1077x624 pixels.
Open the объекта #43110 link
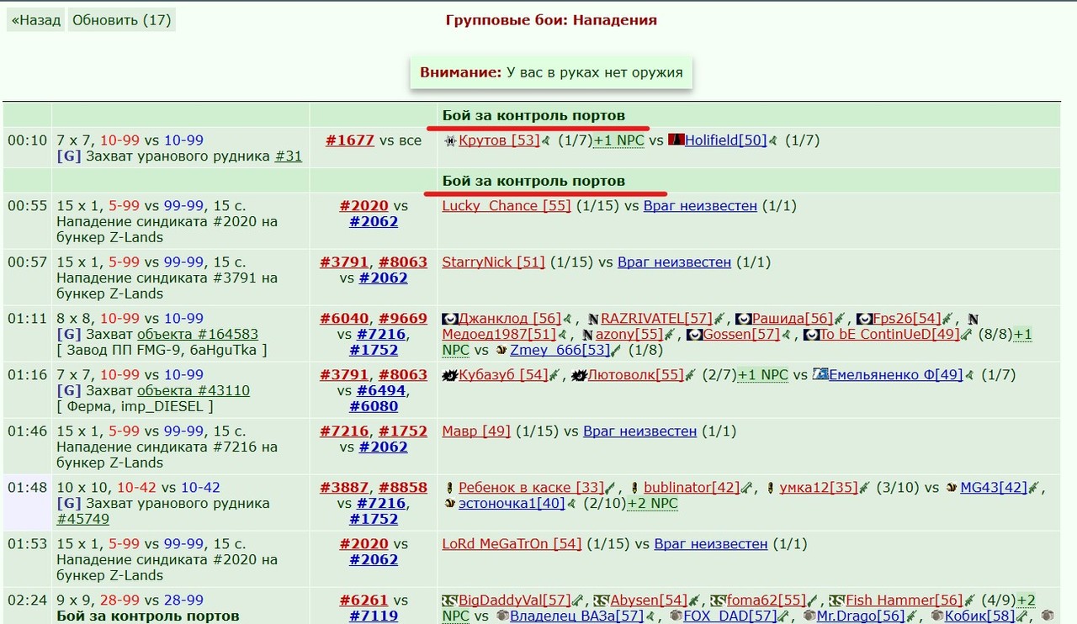194,391
